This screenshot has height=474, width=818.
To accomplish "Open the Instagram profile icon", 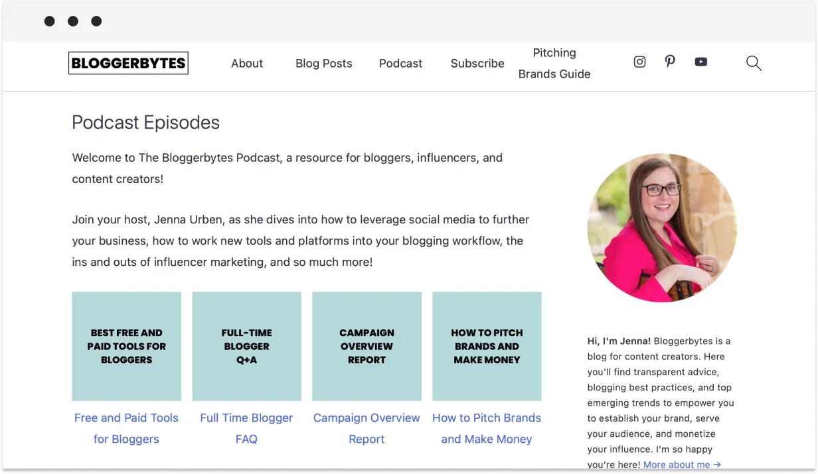I will coord(639,62).
